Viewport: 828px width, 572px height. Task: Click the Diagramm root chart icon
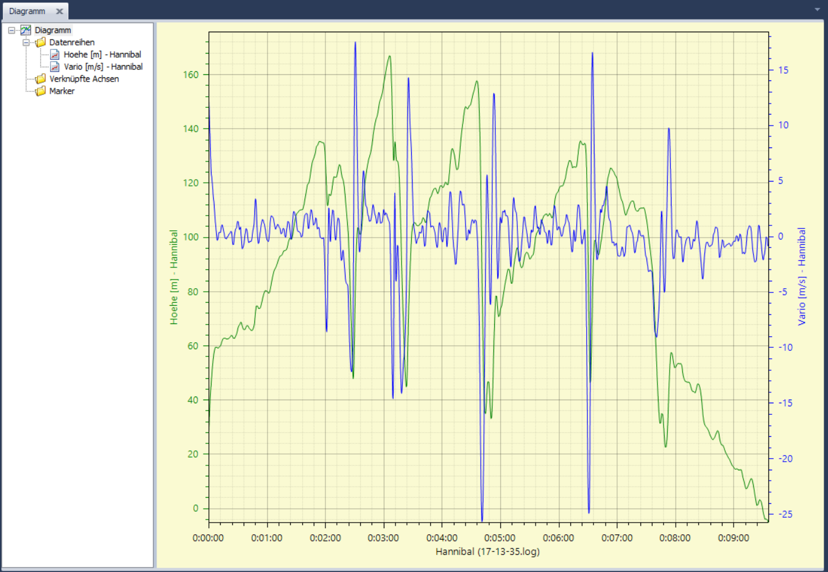tap(26, 30)
